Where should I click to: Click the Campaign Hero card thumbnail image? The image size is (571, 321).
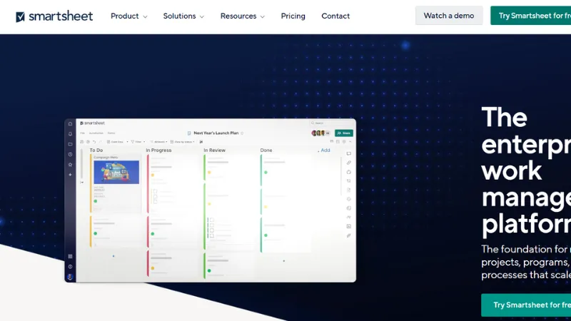pos(116,173)
